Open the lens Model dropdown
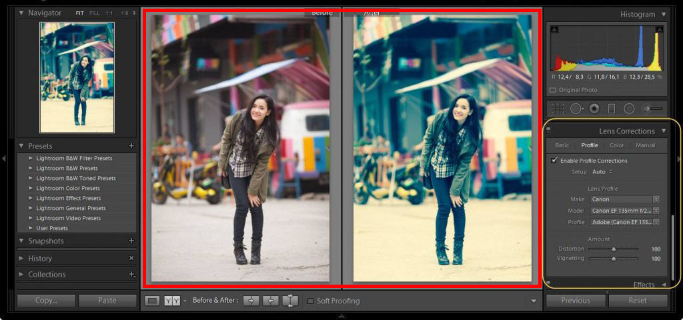 624,210
